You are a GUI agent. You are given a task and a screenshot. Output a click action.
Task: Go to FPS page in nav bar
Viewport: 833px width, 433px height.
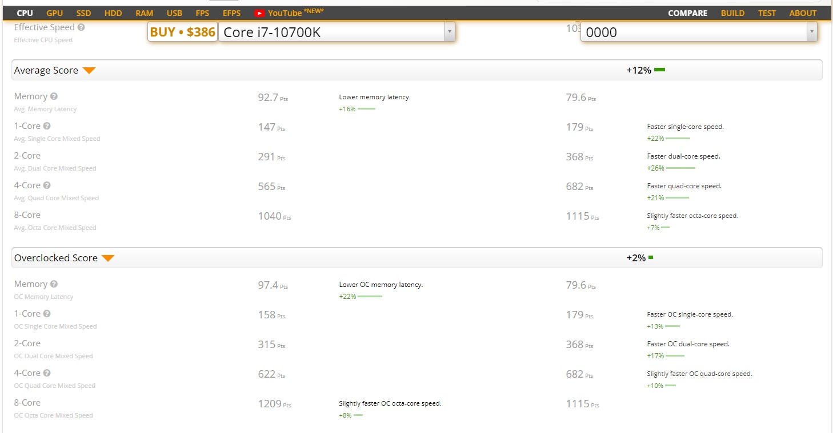pos(202,13)
